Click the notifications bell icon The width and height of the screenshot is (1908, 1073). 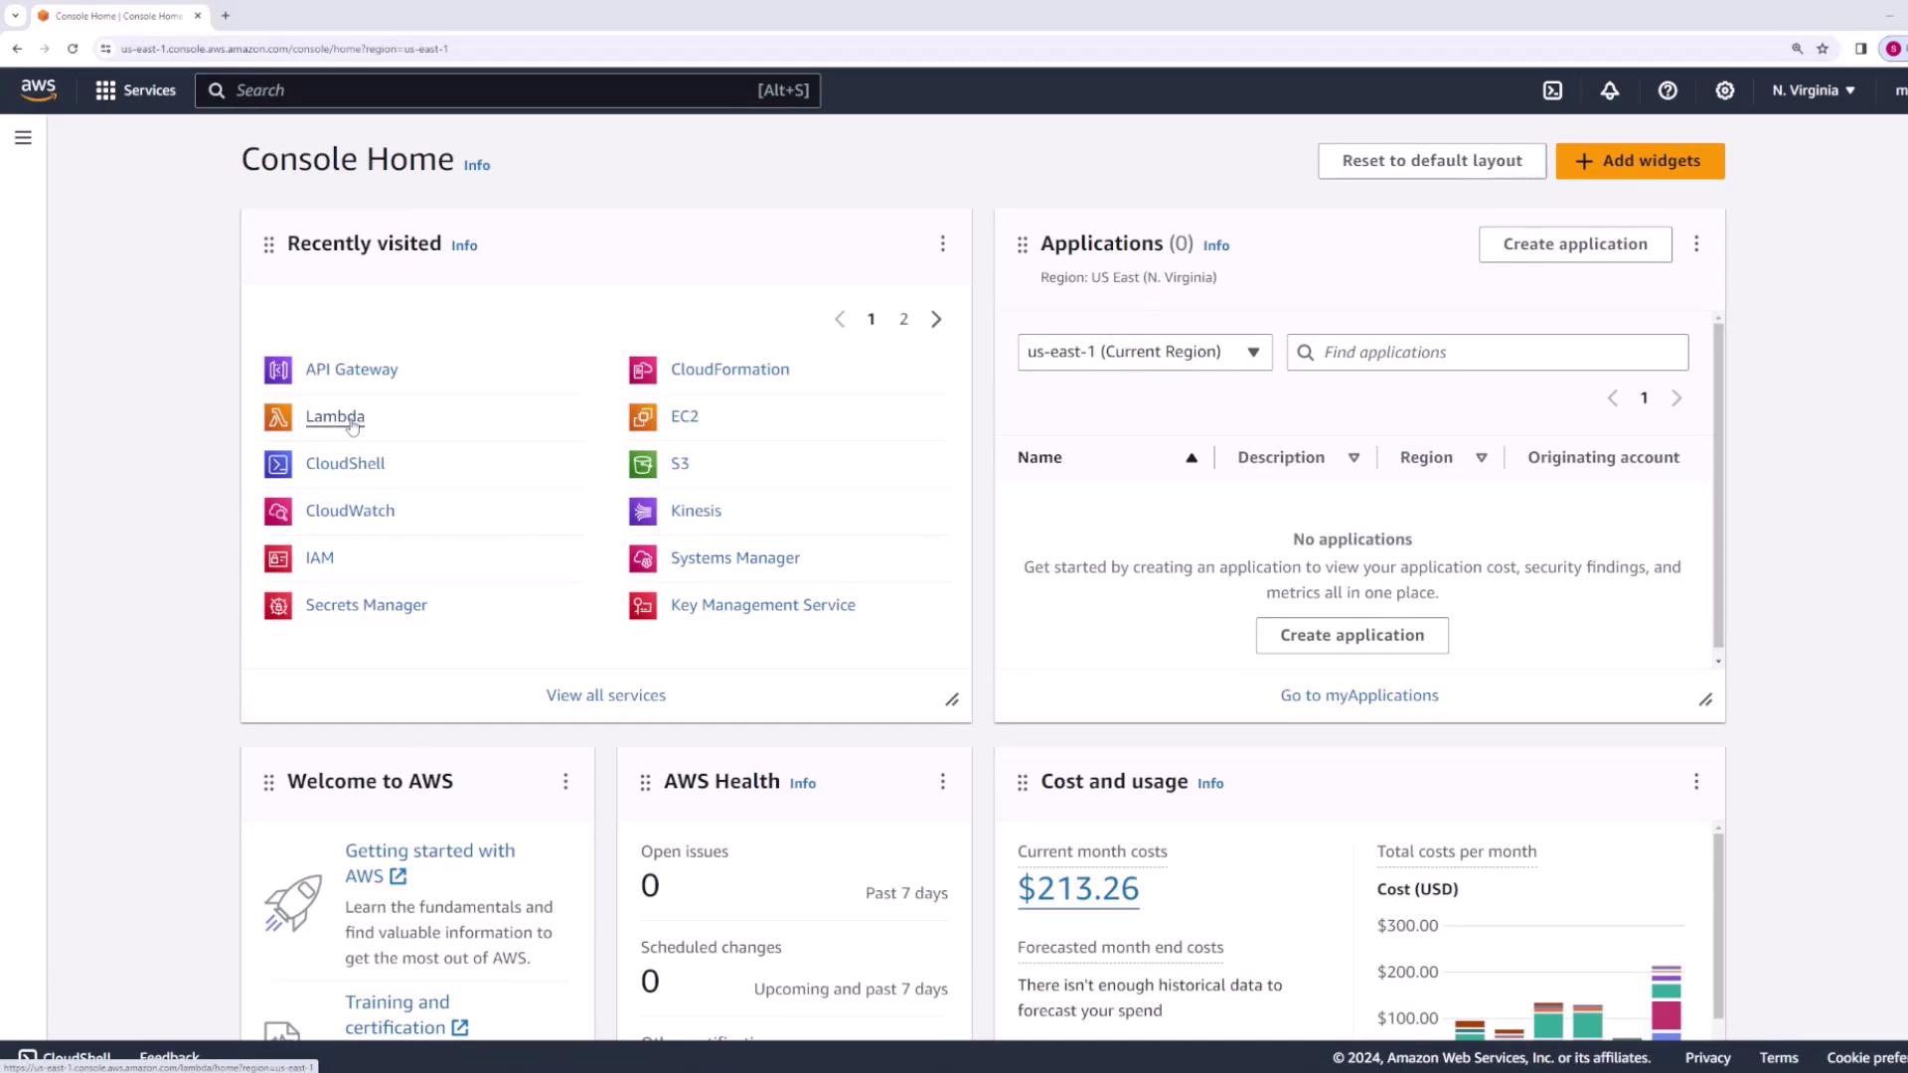pos(1610,90)
